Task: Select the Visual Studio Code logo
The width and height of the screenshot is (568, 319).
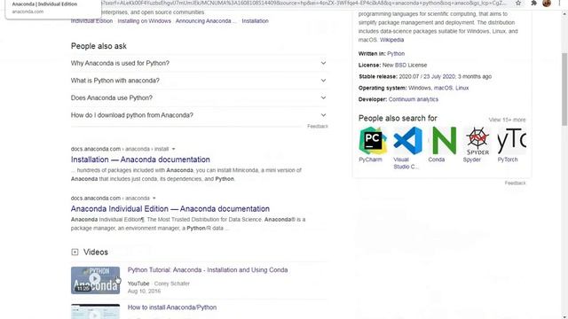Action: (407, 141)
